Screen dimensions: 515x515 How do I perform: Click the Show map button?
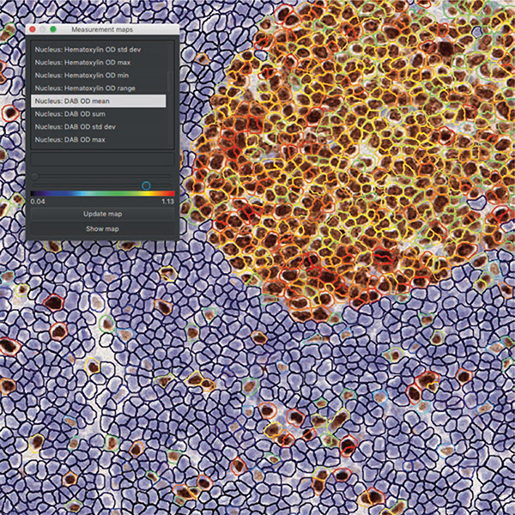point(102,228)
